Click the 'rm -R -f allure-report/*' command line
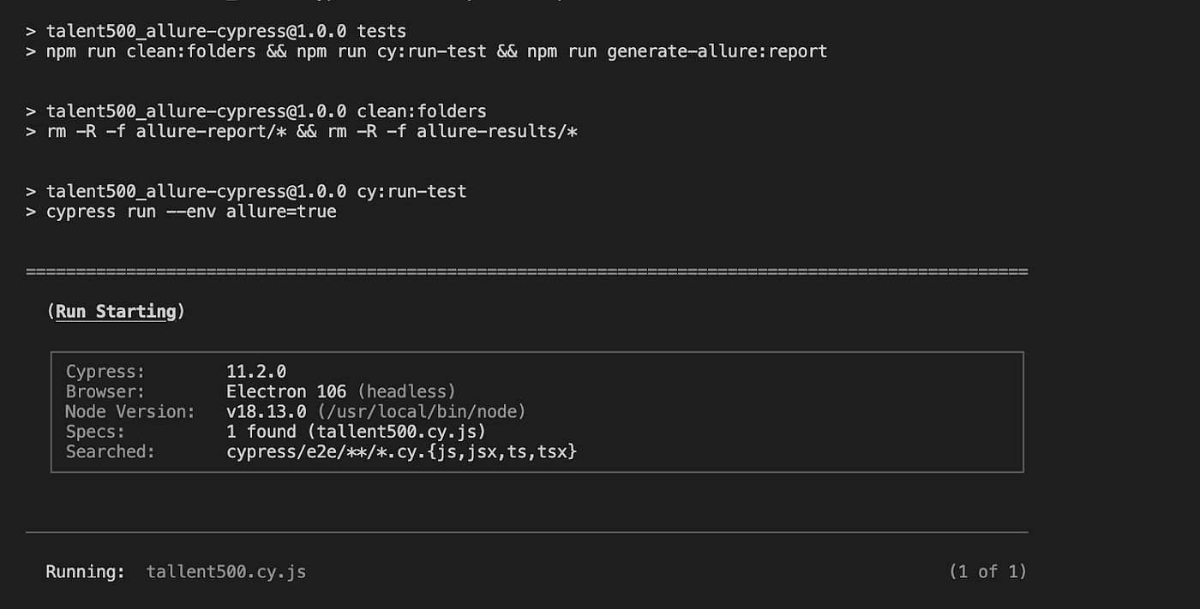The width and height of the screenshot is (1200, 609). click(302, 132)
